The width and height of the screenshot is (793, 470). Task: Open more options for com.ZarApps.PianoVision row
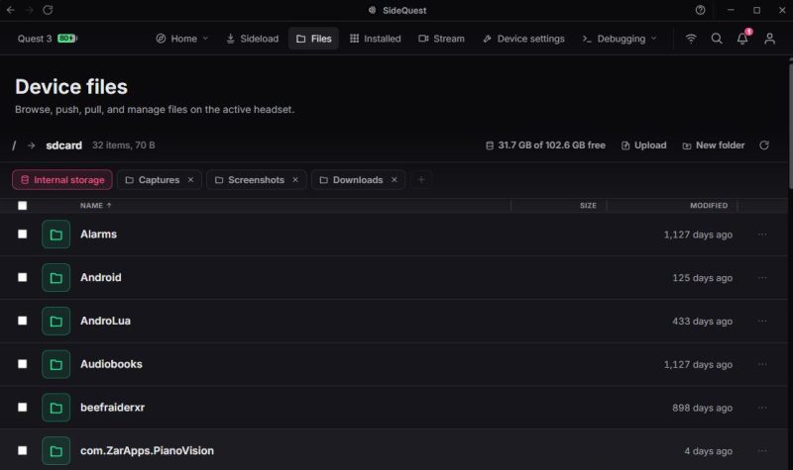[762, 451]
